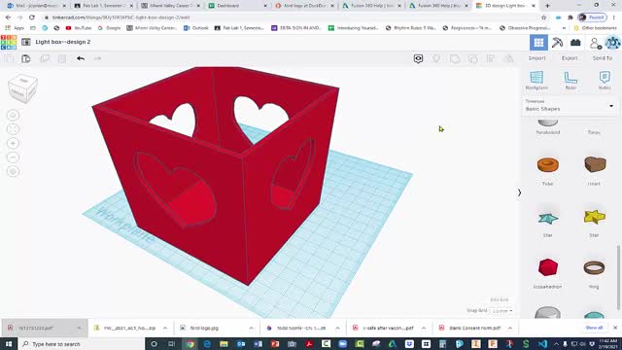Switch to Blocks pickaxe view
The width and height of the screenshot is (622, 350).
click(x=557, y=42)
